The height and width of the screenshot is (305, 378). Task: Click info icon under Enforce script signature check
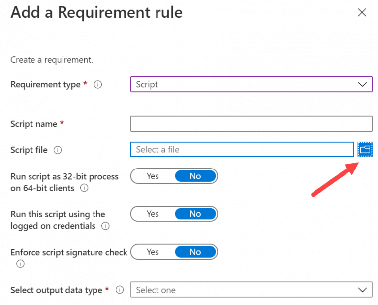(x=20, y=264)
